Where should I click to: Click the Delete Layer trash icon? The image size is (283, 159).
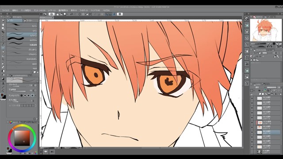(280, 94)
